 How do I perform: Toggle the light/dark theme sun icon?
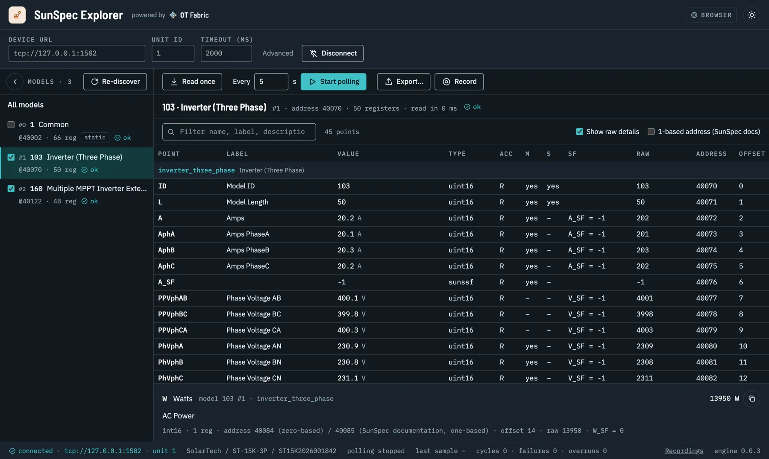pyautogui.click(x=751, y=15)
